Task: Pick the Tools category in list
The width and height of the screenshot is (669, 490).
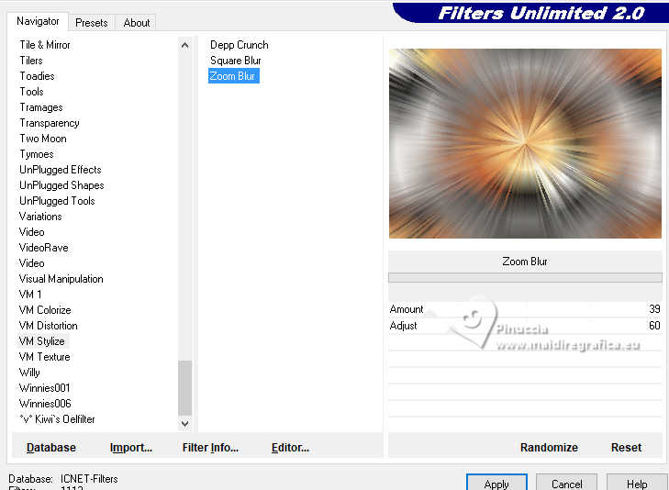Action: coord(31,92)
